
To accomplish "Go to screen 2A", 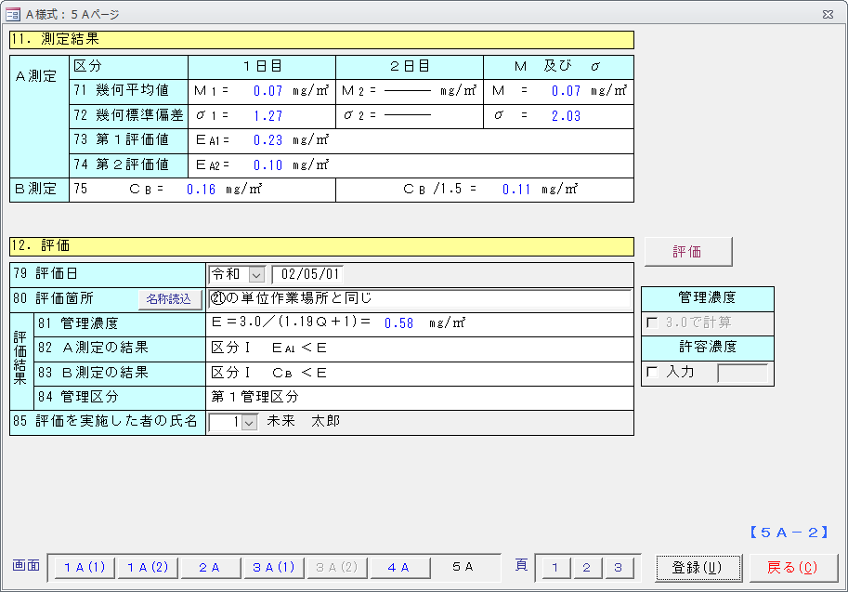I will [210, 568].
